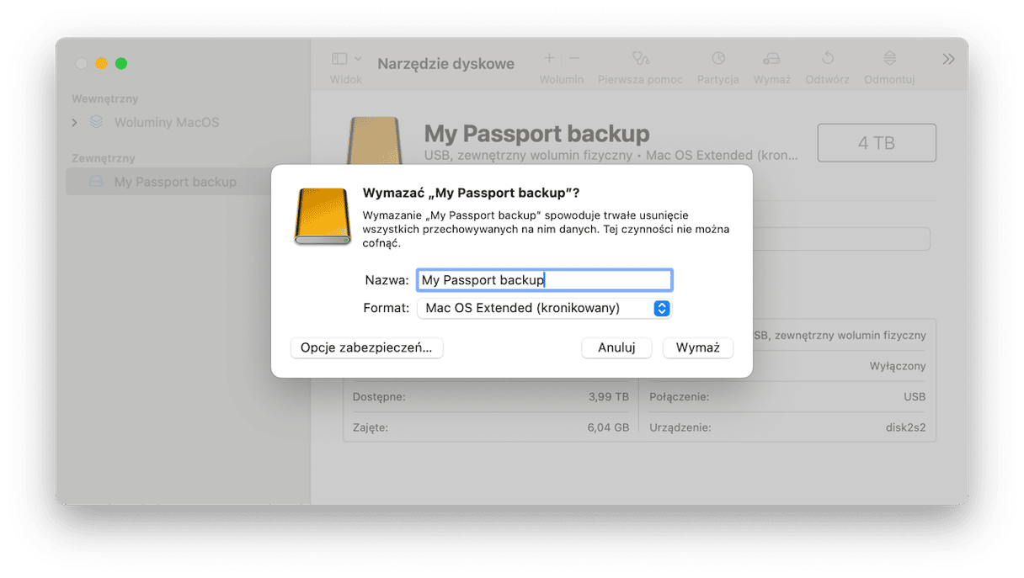Cancel the dialog with the Anuluj button
The image size is (1024, 578).
[616, 347]
